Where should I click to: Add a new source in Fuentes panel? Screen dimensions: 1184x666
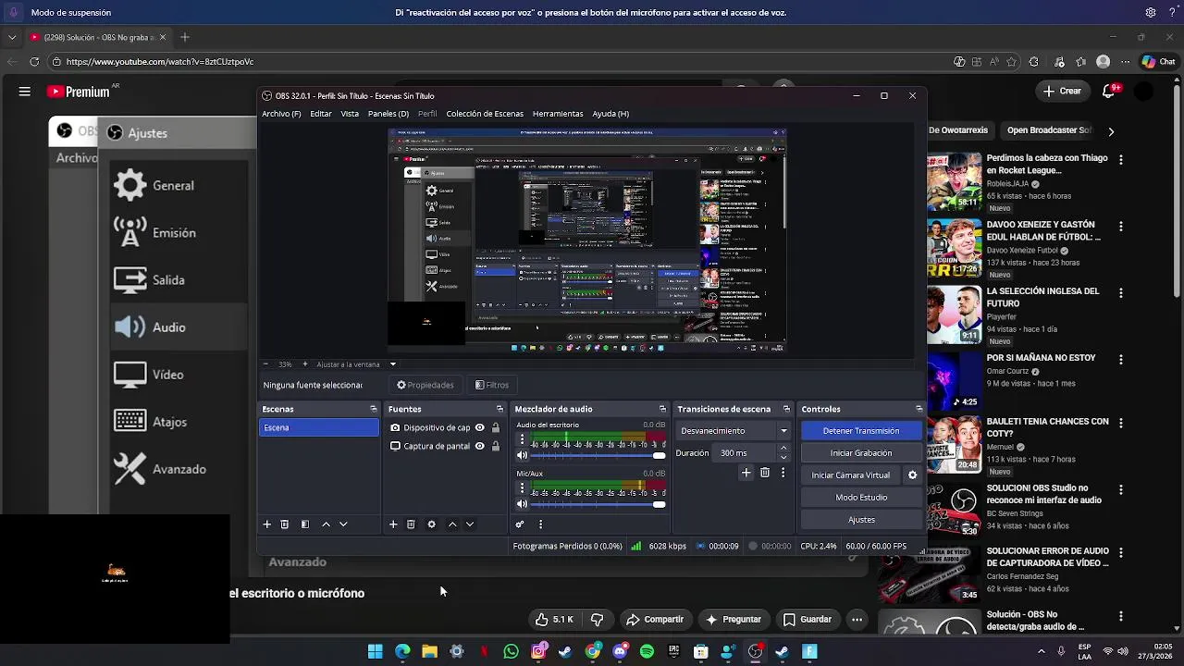click(x=393, y=524)
